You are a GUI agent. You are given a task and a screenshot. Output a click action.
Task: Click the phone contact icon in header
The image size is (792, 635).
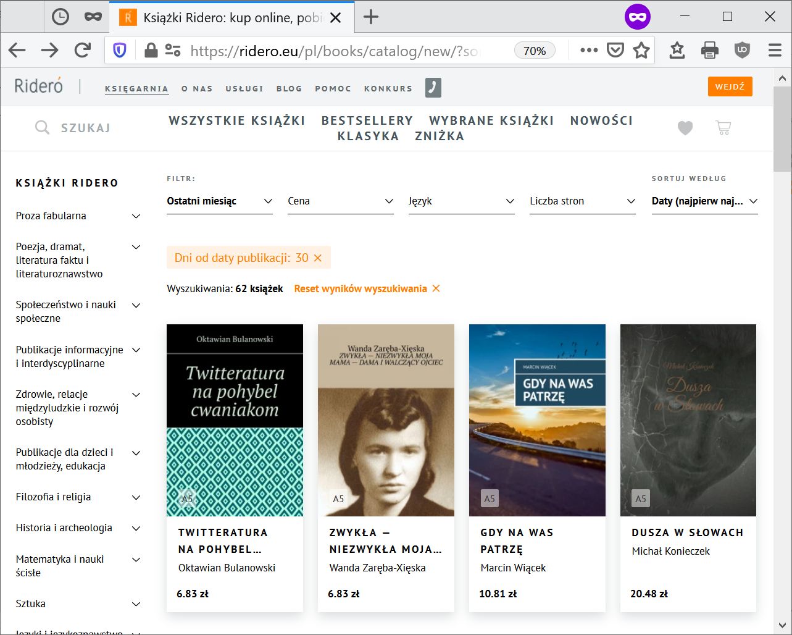click(433, 88)
